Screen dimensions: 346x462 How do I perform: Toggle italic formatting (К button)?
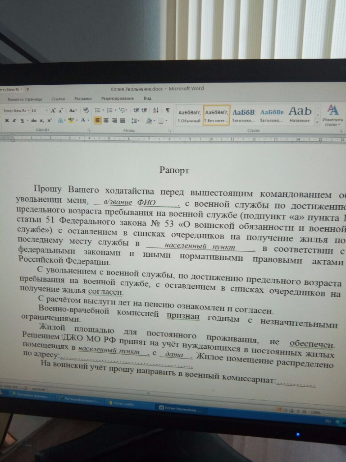(x=14, y=120)
